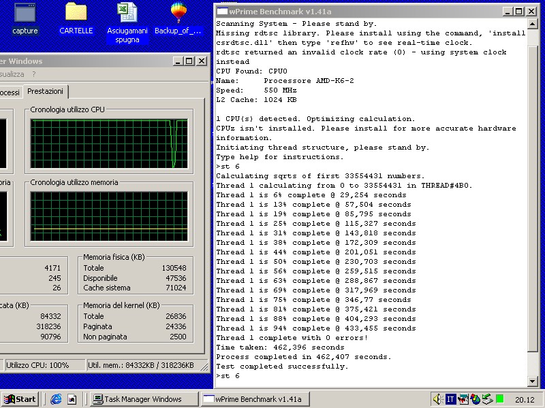Image resolution: width=545 pixels, height=408 pixels.
Task: Click the CPU usage history graph
Action: pos(109,143)
